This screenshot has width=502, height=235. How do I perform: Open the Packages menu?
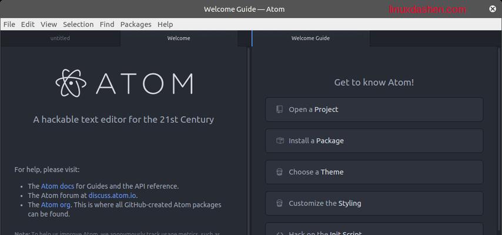pyautogui.click(x=136, y=24)
